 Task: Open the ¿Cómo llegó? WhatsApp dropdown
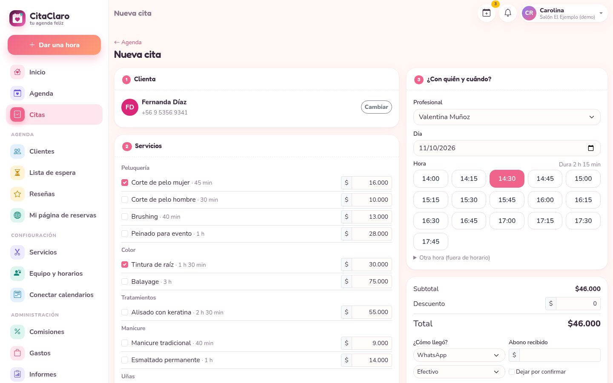pyautogui.click(x=459, y=355)
